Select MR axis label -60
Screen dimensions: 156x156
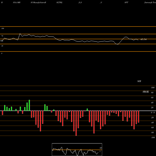coord(152,128)
